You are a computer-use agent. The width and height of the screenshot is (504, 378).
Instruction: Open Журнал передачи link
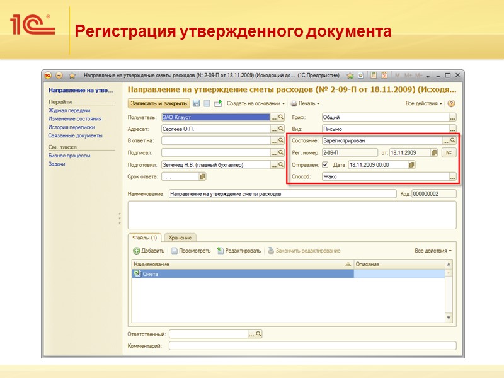tap(69, 110)
